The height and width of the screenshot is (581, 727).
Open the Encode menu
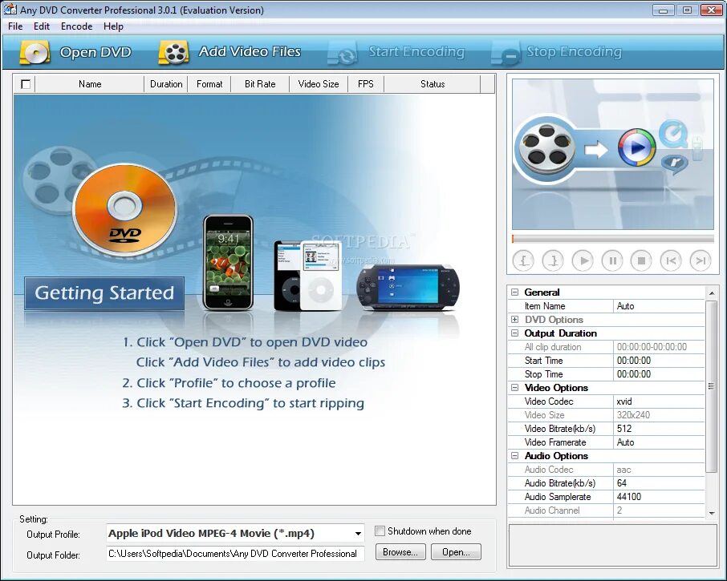coord(76,26)
